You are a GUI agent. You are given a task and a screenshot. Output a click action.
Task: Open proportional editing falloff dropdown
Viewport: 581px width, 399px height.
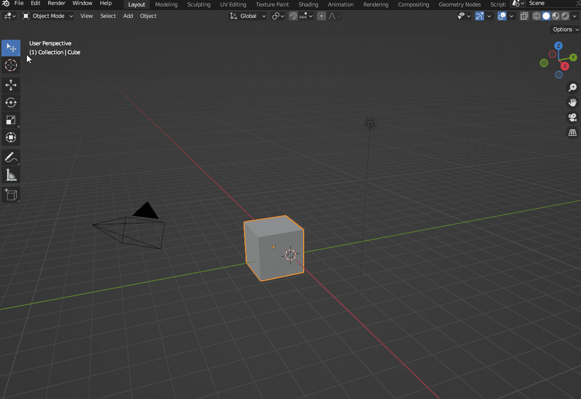[334, 16]
